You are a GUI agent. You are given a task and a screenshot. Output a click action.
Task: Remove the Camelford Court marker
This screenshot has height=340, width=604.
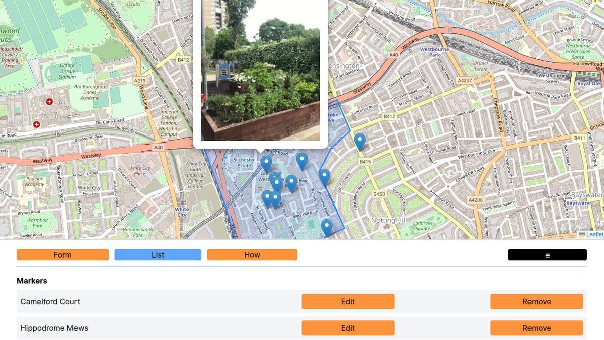(537, 302)
